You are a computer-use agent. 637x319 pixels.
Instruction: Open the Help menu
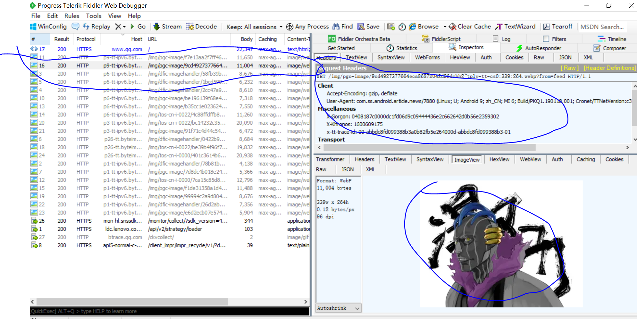(134, 16)
